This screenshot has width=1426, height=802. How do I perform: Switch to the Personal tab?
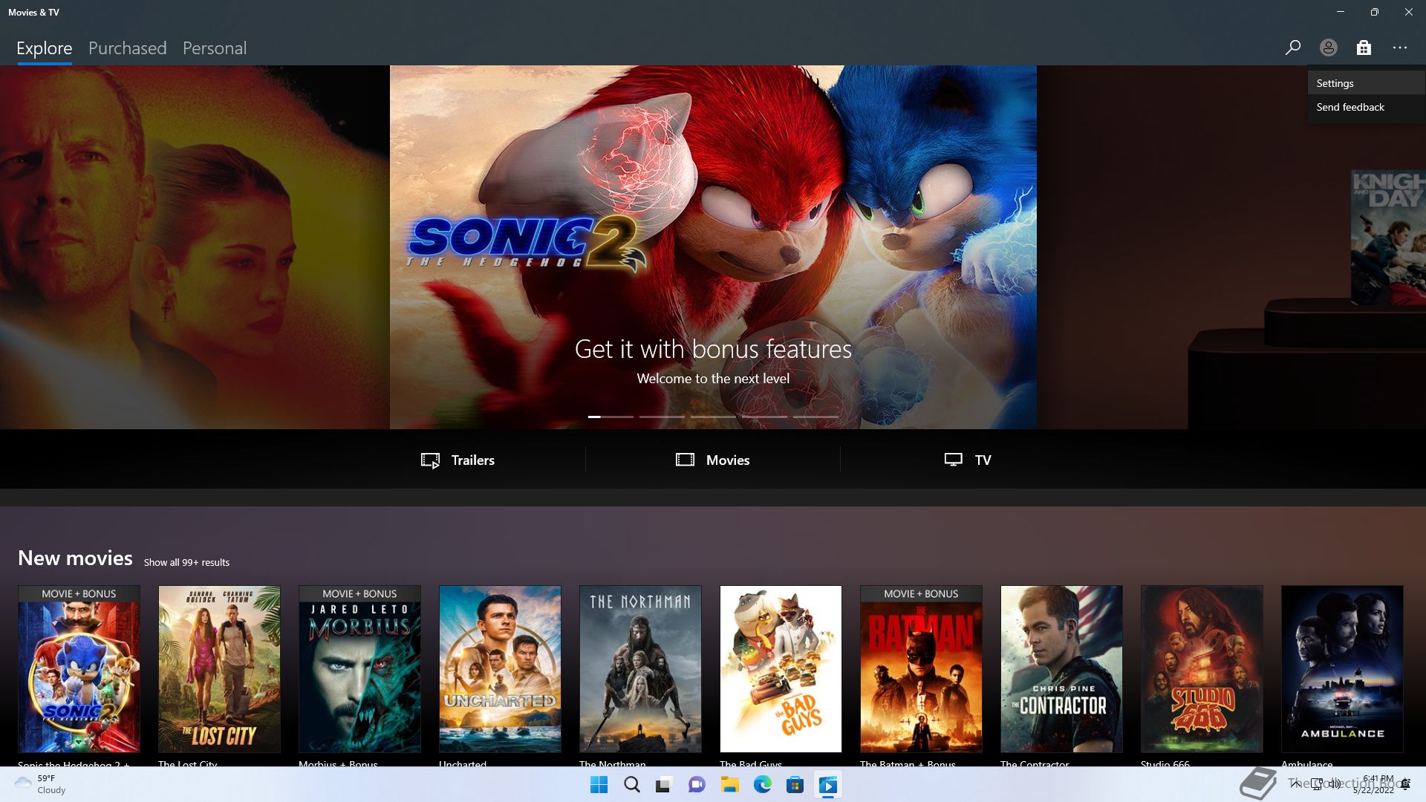(215, 48)
